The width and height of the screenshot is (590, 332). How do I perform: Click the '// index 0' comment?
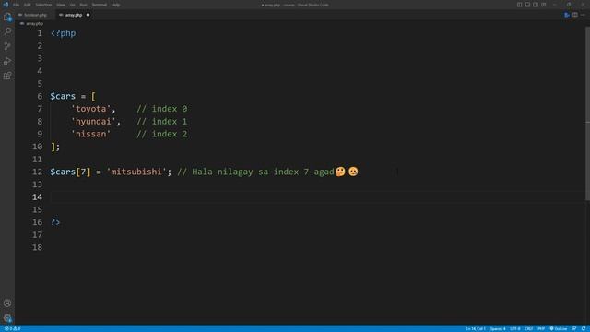pyautogui.click(x=162, y=109)
